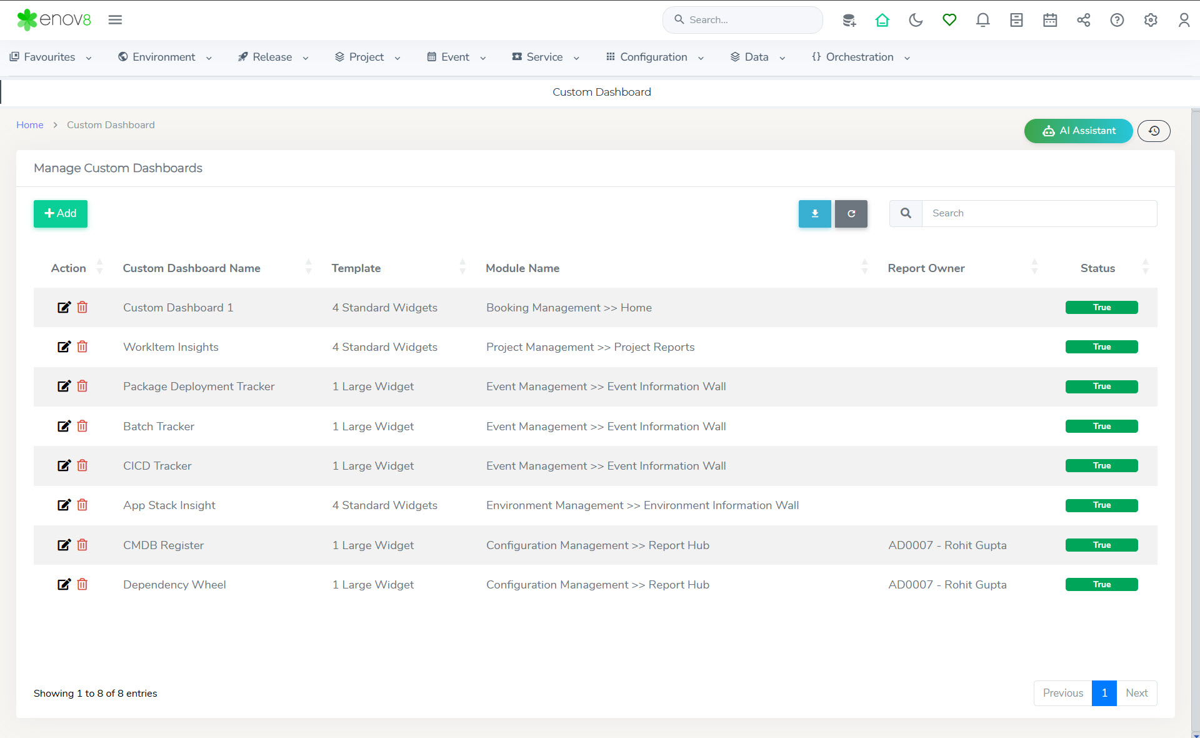Sort the table by Status column
1200x738 pixels.
pyautogui.click(x=1097, y=268)
